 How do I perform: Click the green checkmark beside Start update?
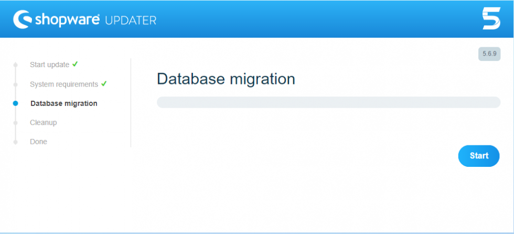[75, 64]
